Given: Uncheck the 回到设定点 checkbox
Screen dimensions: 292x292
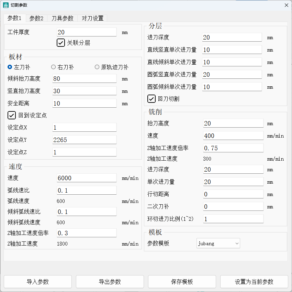Looking at the screenshot, I should pos(12,115).
